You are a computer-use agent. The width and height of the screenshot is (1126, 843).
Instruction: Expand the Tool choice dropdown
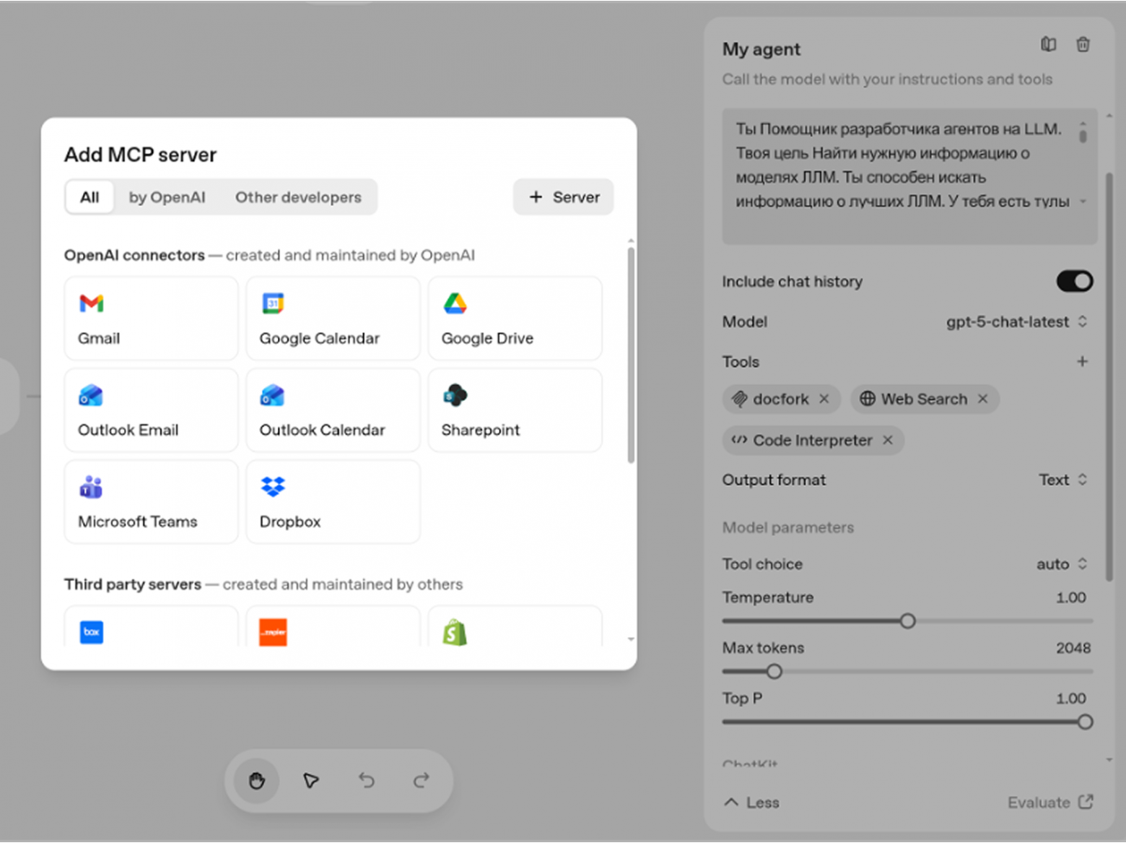(x=1061, y=564)
